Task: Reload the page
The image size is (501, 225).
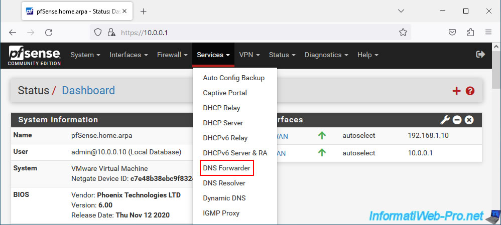Action: (49, 32)
